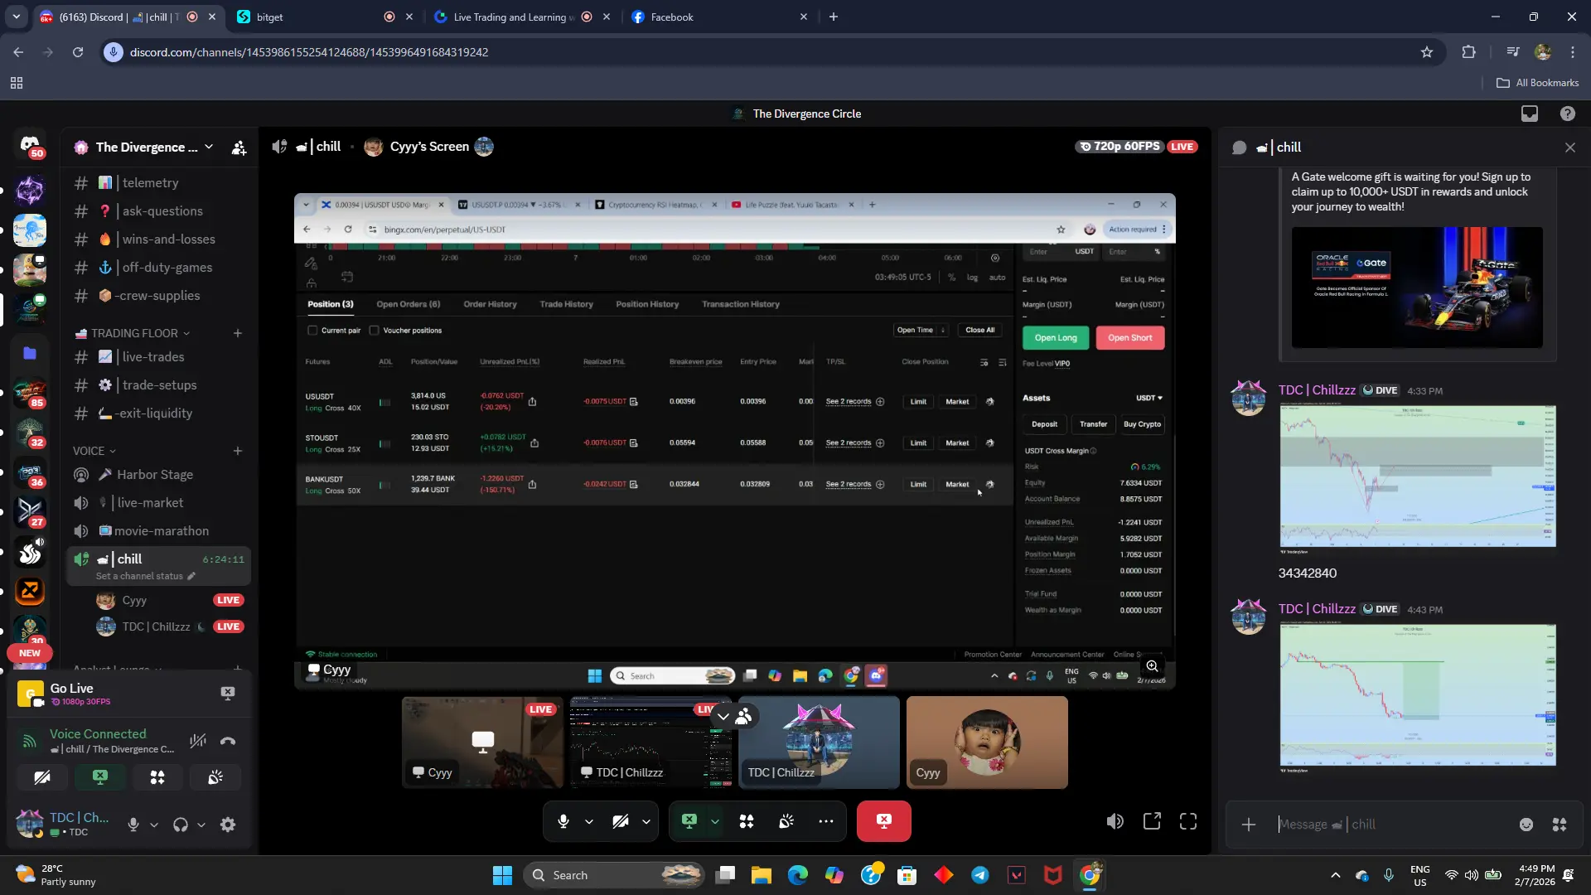Open the live-trades text channel
Image resolution: width=1591 pixels, height=895 pixels.
[153, 357]
